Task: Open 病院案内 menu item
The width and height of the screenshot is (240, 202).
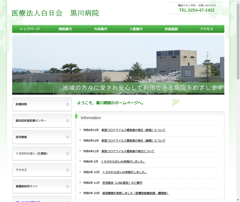Action: (x=65, y=29)
